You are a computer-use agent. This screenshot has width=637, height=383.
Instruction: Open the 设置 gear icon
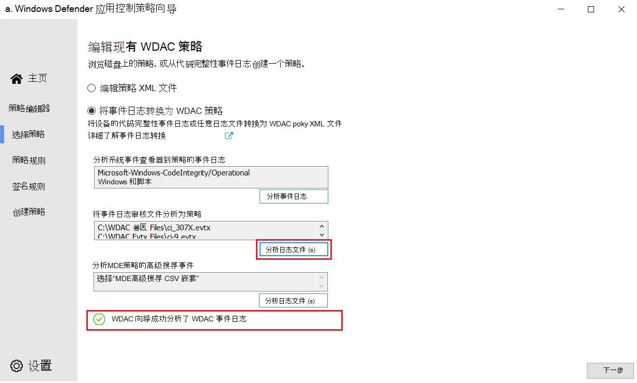click(17, 365)
